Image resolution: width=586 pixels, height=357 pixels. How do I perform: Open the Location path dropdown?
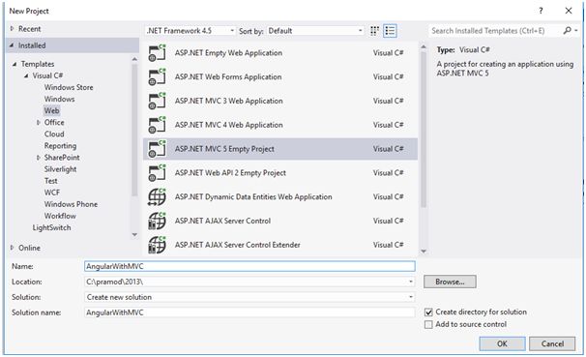click(x=411, y=282)
